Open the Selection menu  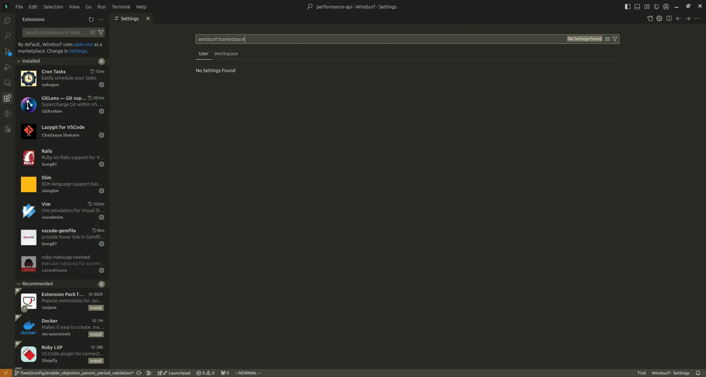point(53,7)
